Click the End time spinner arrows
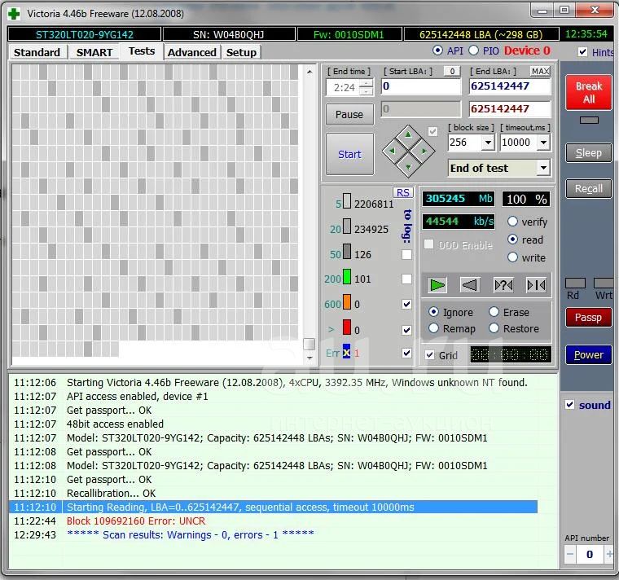This screenshot has width=619, height=580. pyautogui.click(x=366, y=87)
